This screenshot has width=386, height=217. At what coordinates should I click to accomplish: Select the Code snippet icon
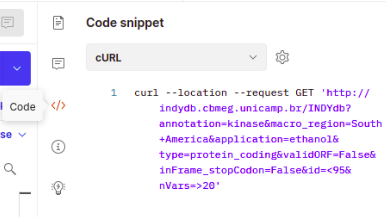[58, 105]
